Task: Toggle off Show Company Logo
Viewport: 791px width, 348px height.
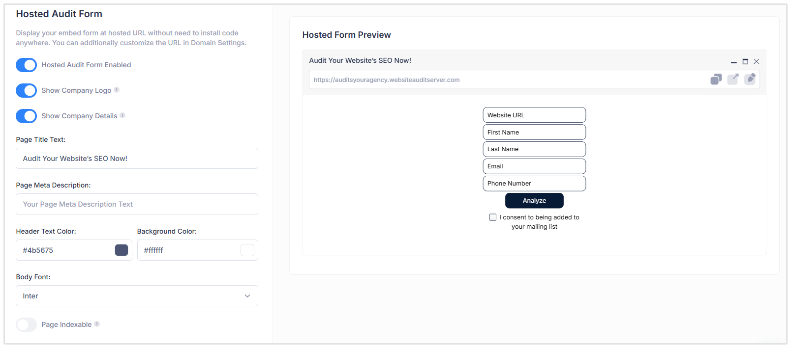Action: coord(26,90)
